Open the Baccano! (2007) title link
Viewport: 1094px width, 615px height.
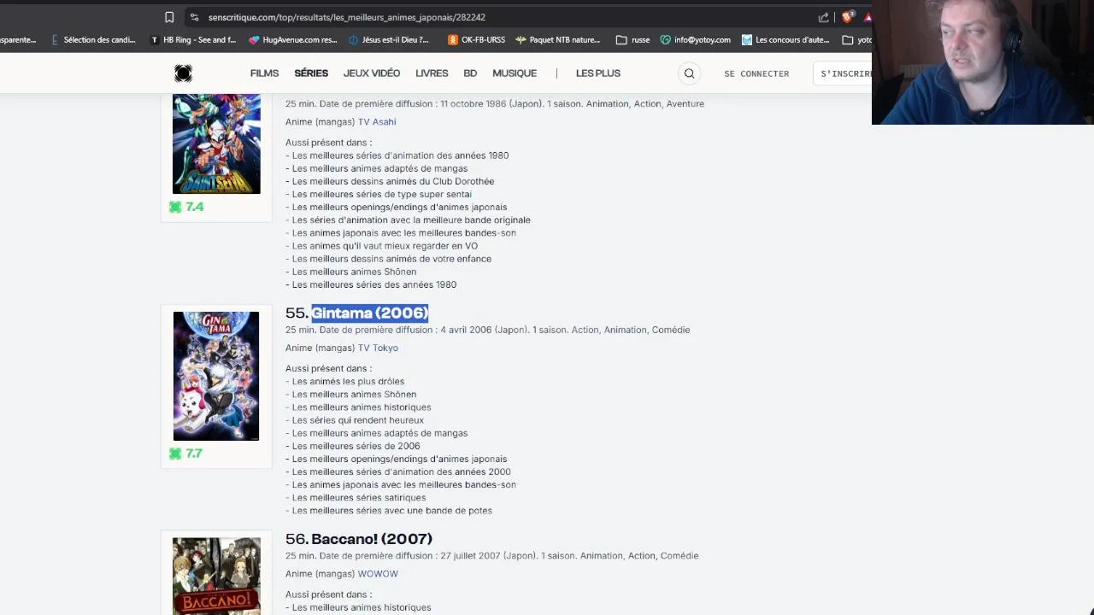[x=372, y=539]
